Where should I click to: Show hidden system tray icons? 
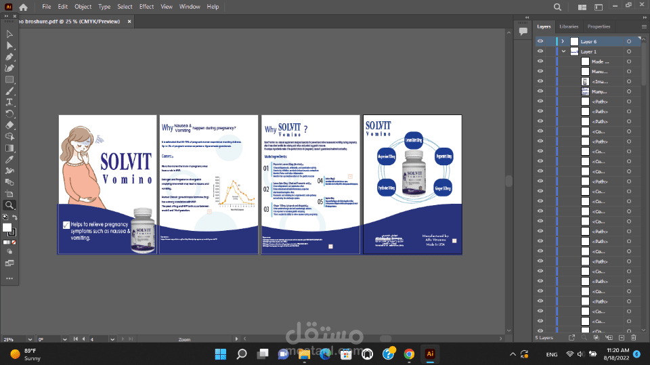pyautogui.click(x=513, y=354)
